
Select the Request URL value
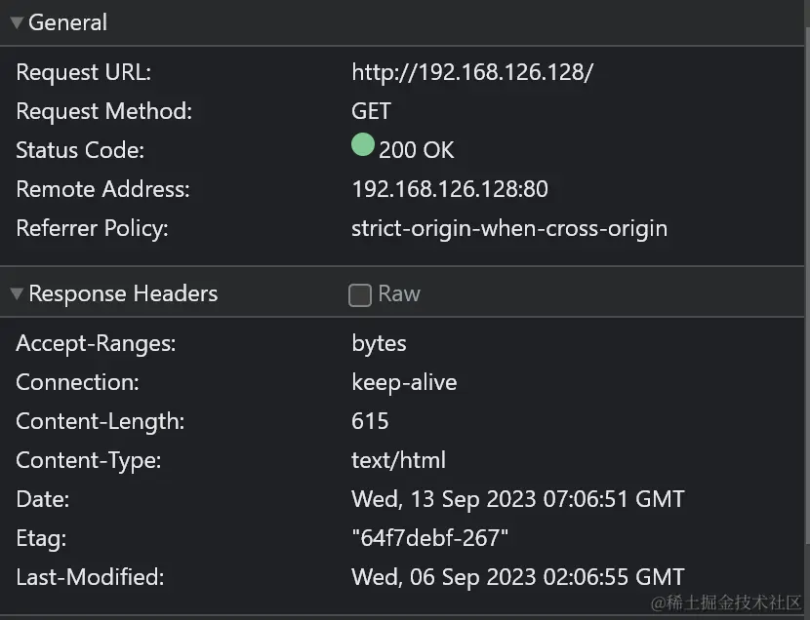[x=472, y=72]
